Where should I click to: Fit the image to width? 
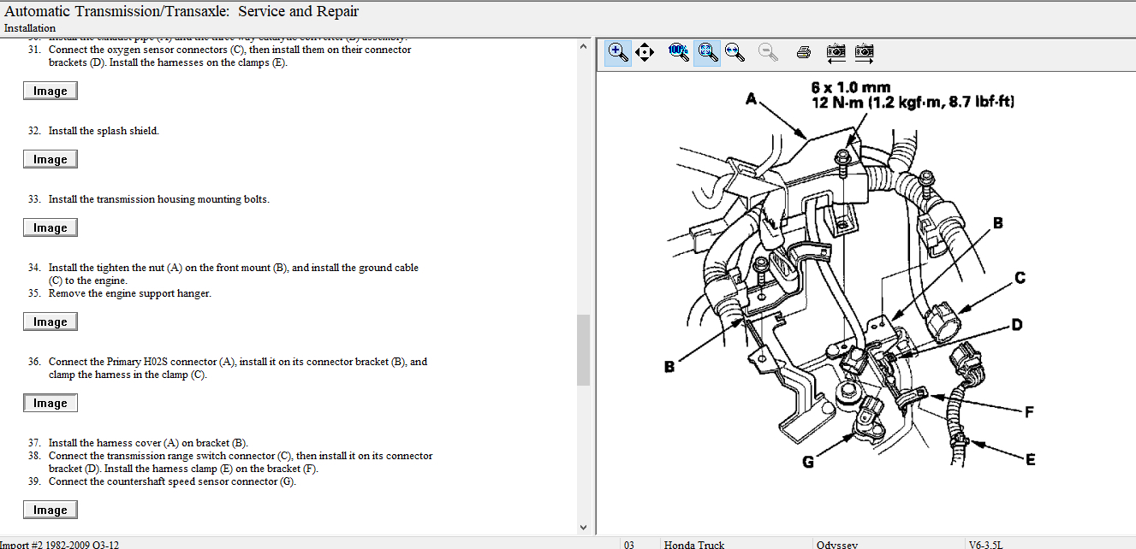coord(735,52)
